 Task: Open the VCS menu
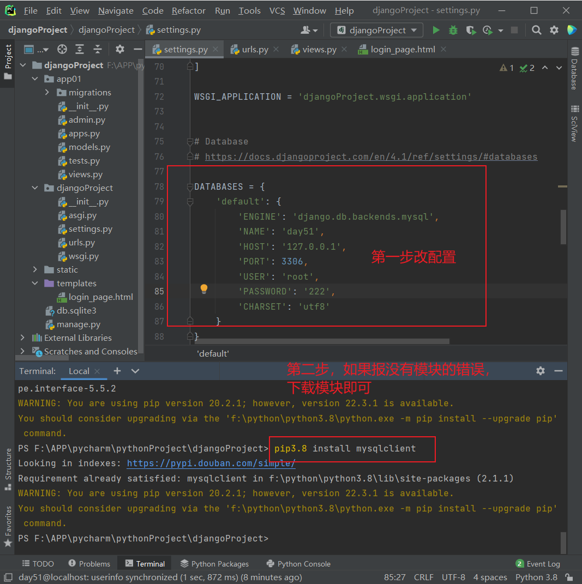click(277, 11)
